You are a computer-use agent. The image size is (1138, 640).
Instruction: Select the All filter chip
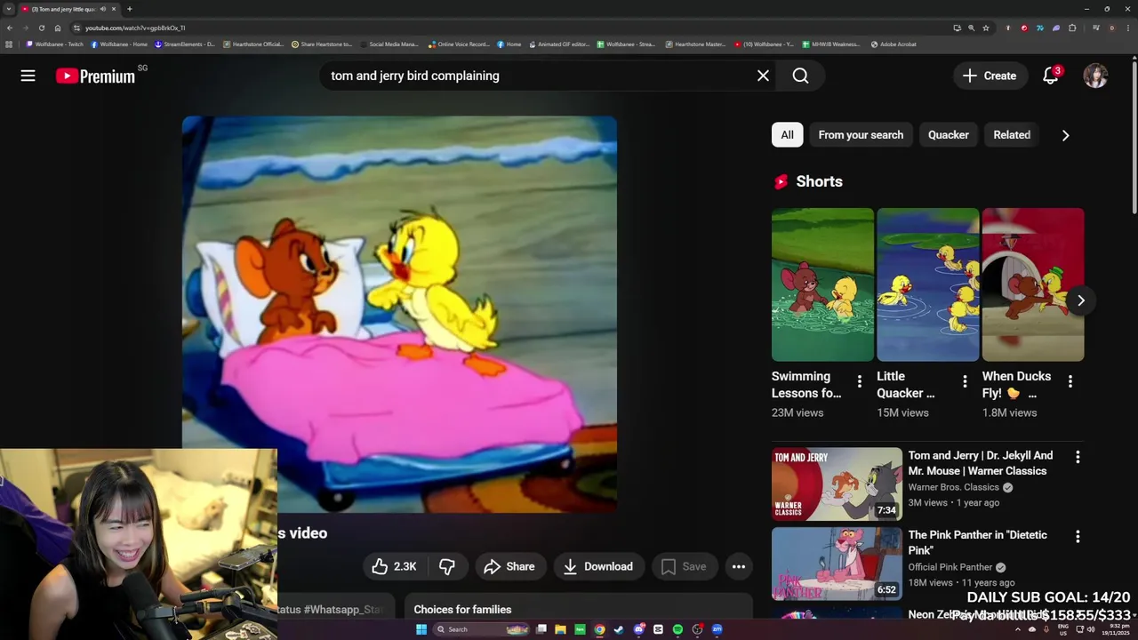tap(787, 135)
